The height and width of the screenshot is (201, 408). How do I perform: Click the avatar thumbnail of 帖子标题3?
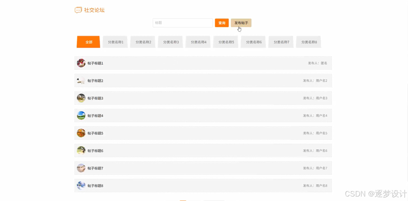coord(81,98)
